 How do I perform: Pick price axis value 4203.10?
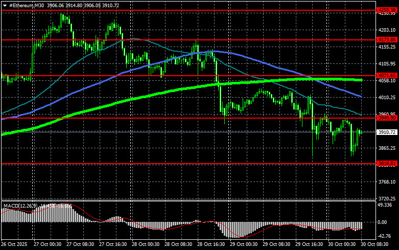point(387,30)
